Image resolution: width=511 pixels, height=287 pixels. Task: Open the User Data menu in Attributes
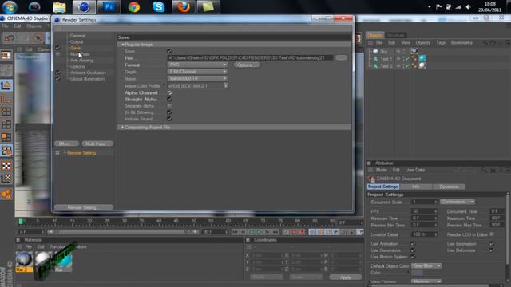415,170
